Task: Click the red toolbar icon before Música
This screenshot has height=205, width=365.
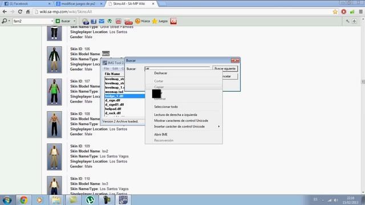Action: [128, 22]
